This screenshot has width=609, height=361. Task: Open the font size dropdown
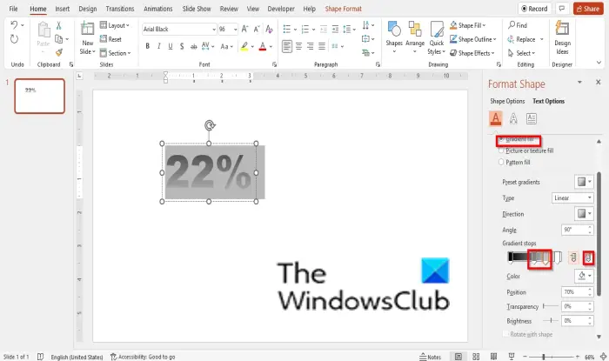pyautogui.click(x=235, y=29)
